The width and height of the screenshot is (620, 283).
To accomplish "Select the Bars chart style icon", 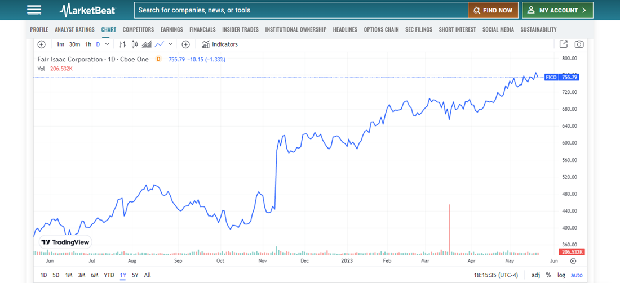I will (122, 44).
